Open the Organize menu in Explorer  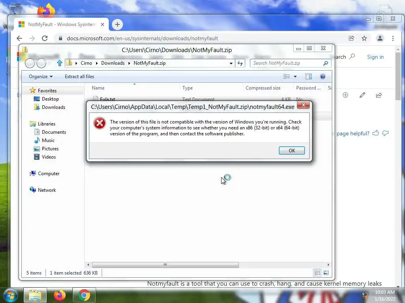pos(41,77)
